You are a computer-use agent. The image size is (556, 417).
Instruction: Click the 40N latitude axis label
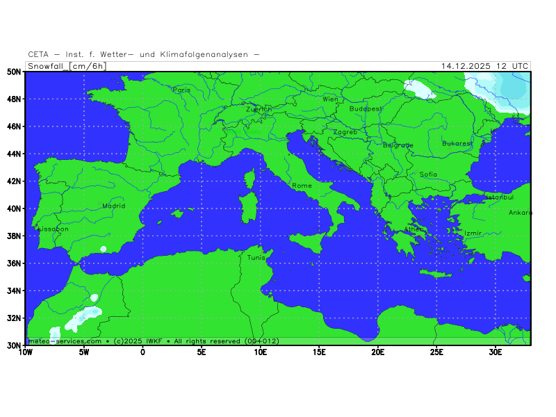(13, 208)
